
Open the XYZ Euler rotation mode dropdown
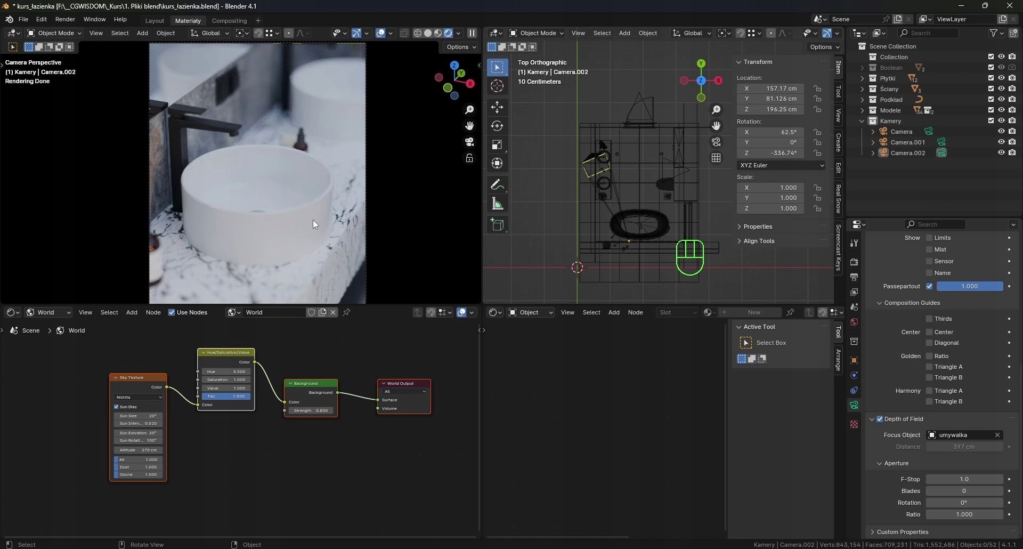[781, 165]
